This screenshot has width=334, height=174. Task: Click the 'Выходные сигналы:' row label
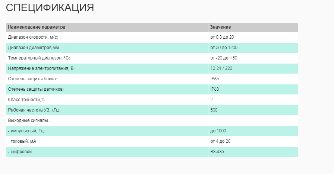click(28, 120)
